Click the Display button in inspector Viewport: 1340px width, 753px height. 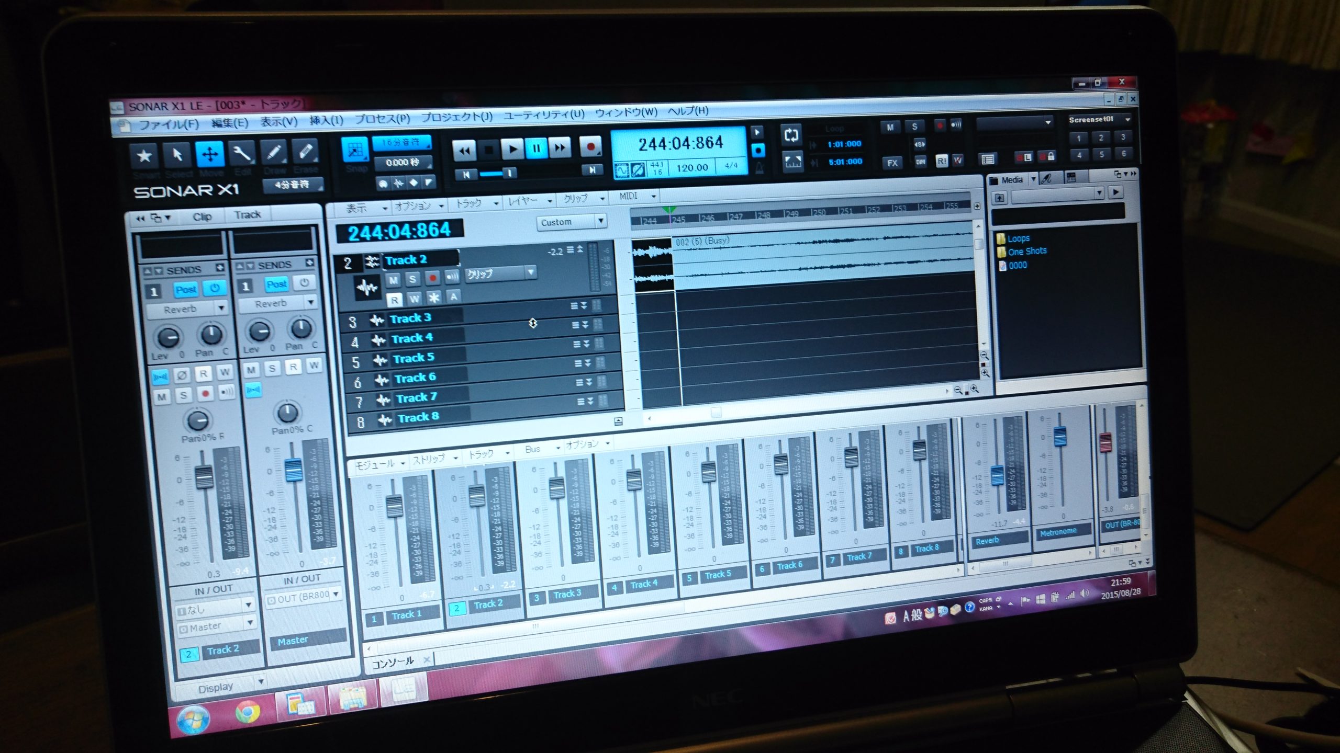coord(216,687)
